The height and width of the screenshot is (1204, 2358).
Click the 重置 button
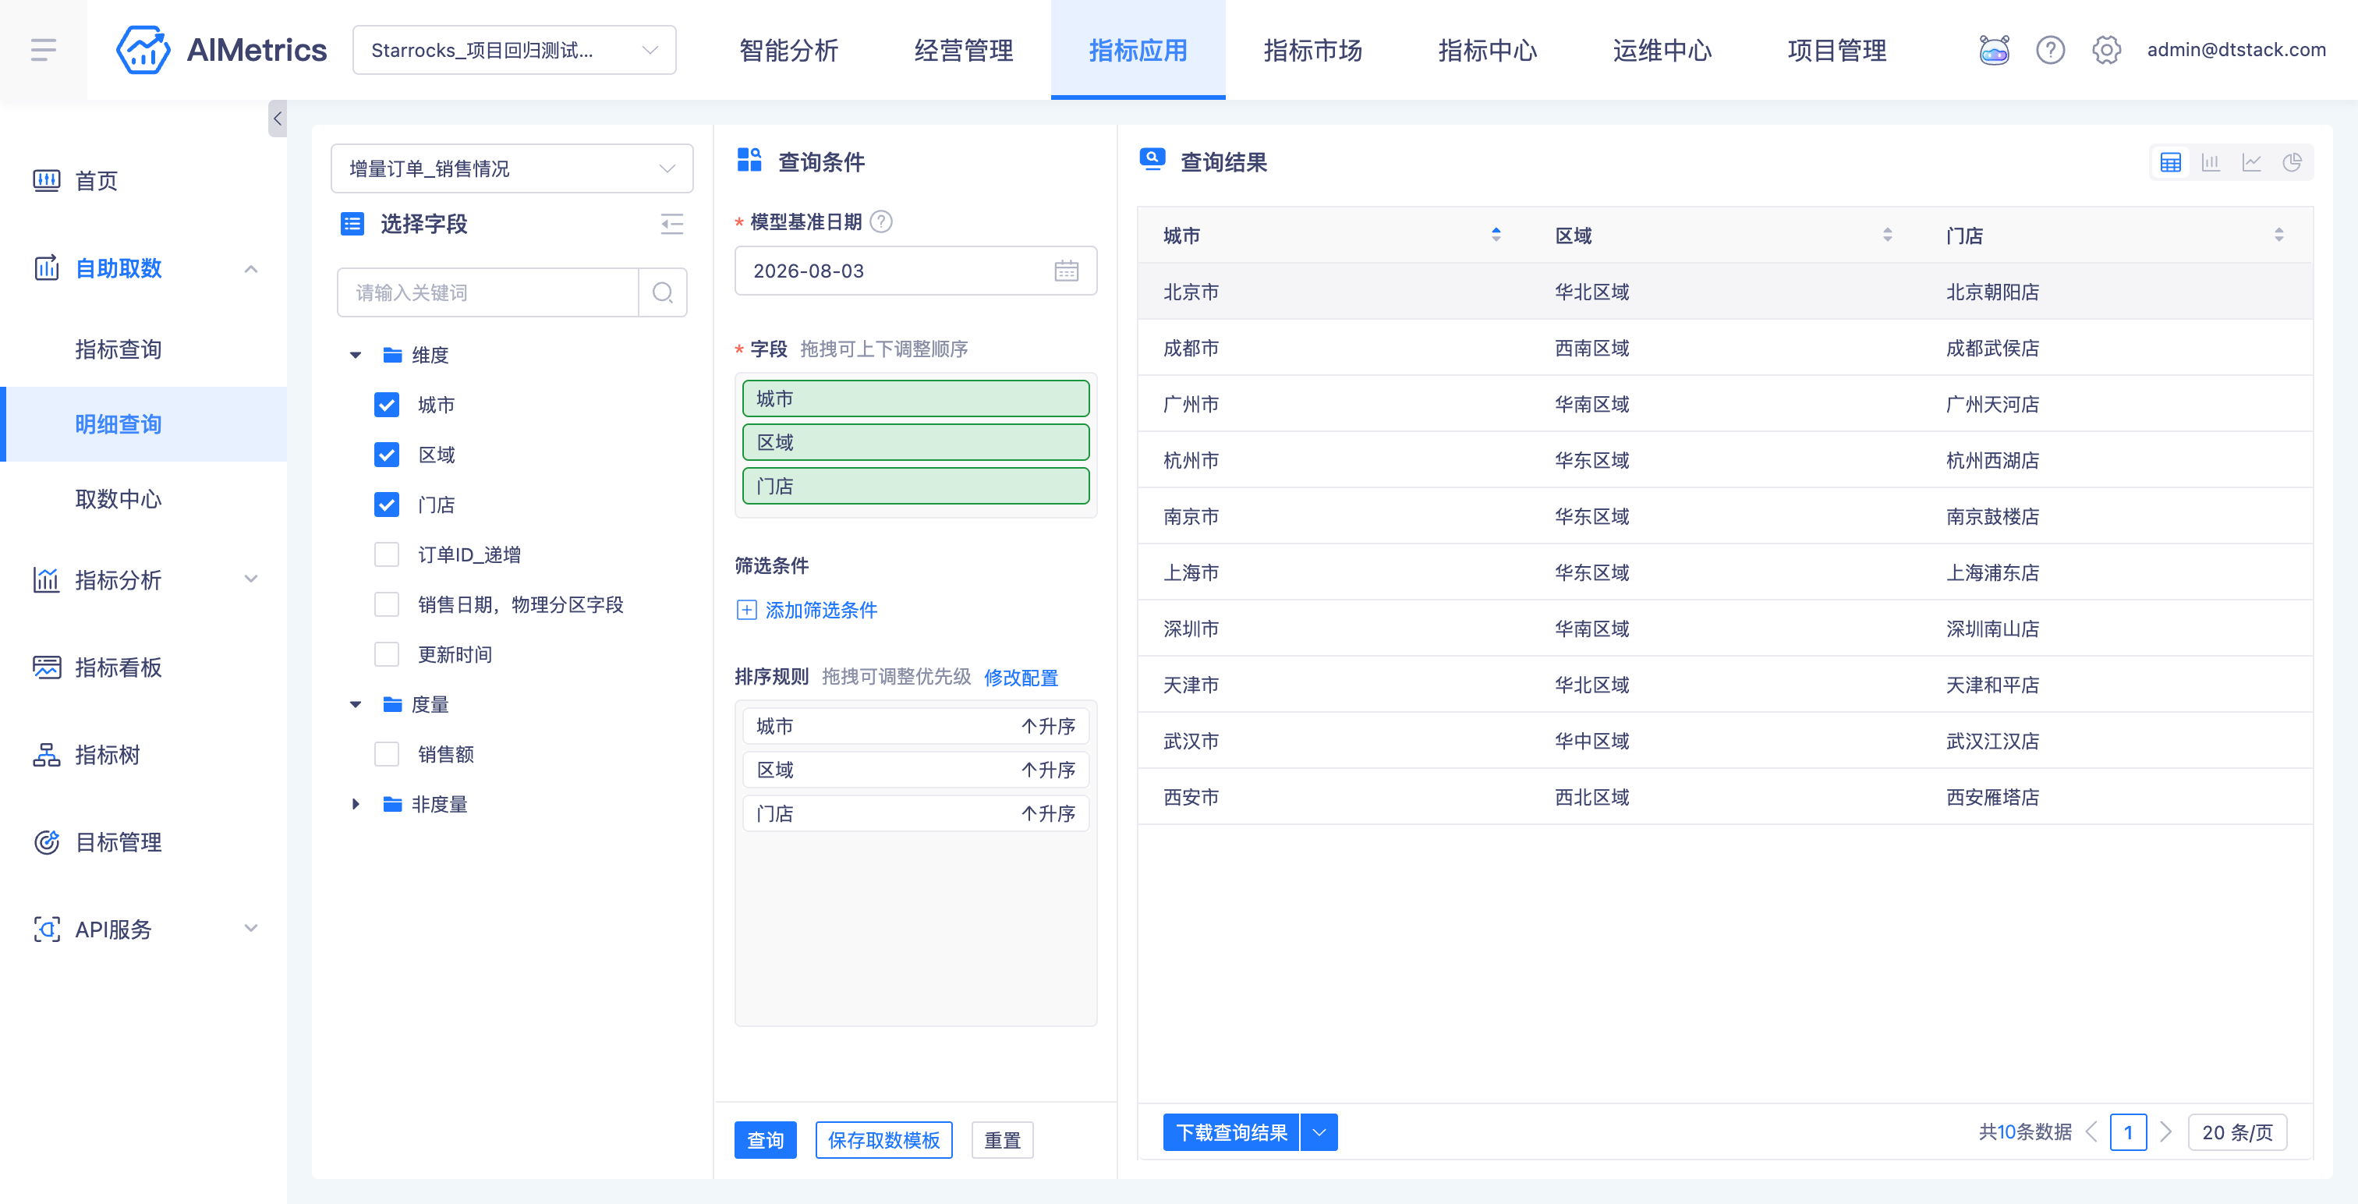tap(1002, 1140)
